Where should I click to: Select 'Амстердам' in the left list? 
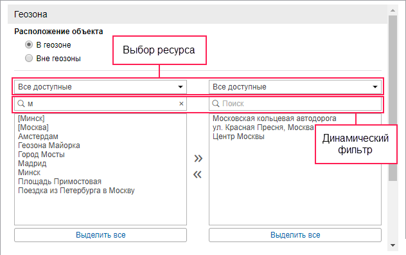pos(38,137)
